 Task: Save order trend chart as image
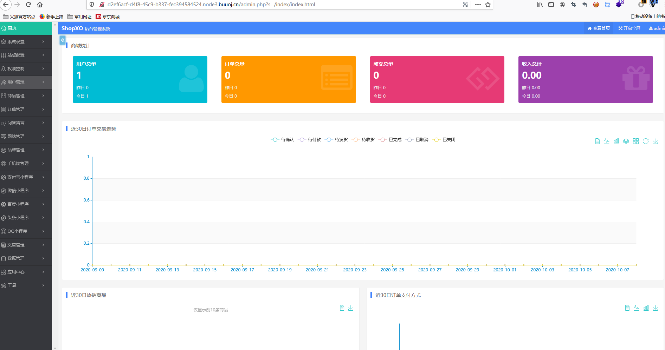click(655, 141)
